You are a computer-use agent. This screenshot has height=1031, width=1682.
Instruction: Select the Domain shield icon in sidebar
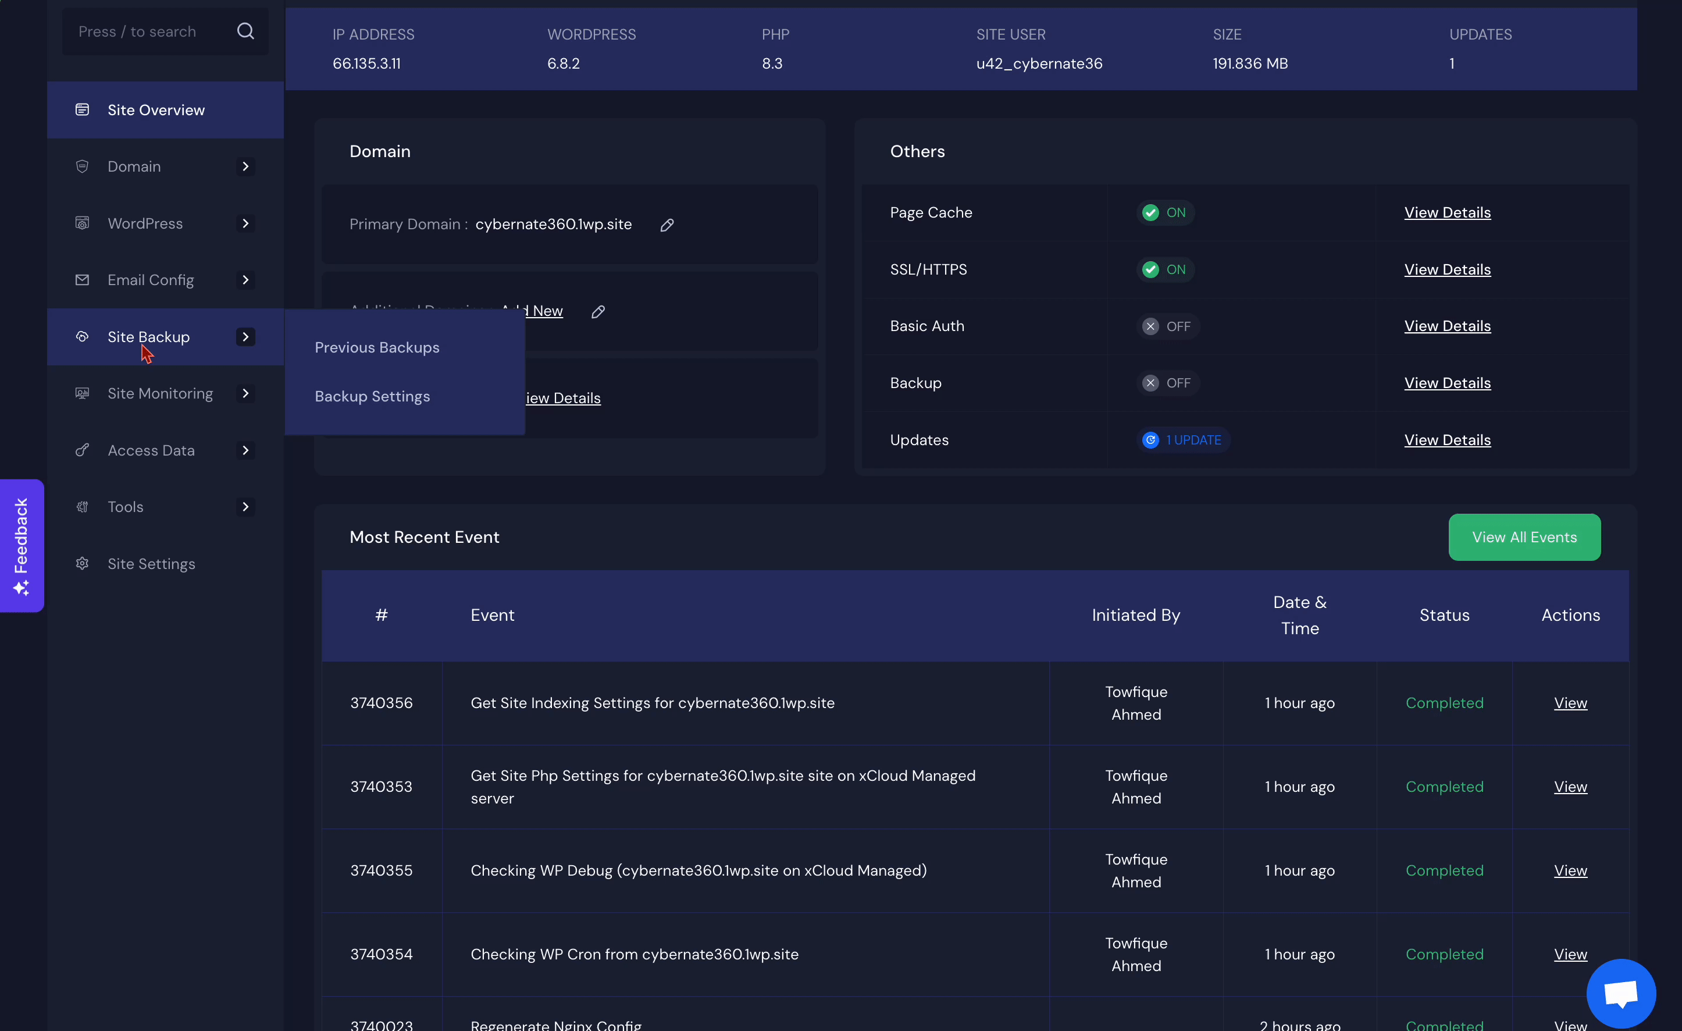82,166
